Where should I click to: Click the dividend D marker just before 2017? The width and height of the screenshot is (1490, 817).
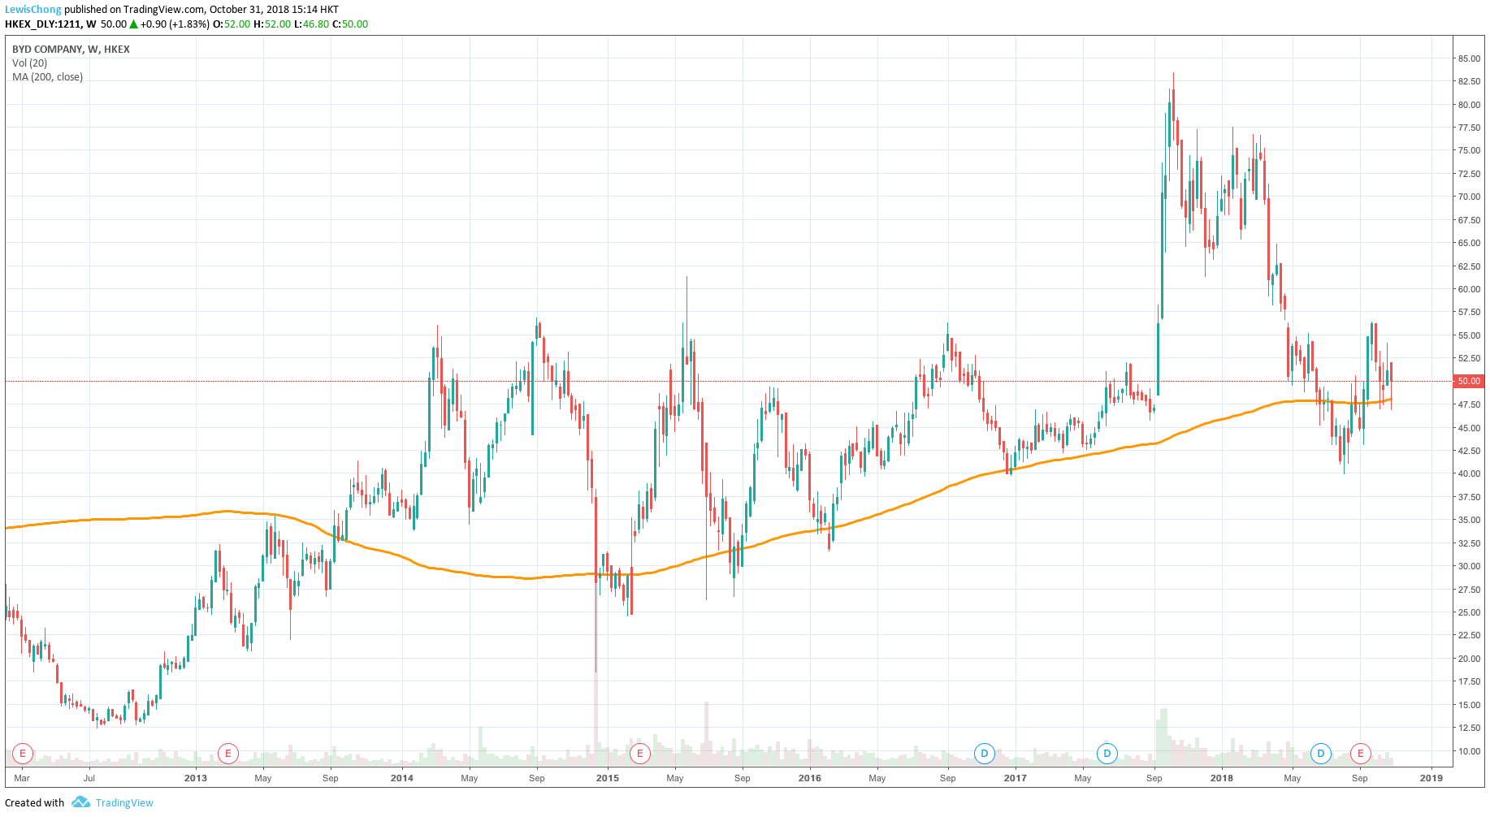pyautogui.click(x=985, y=754)
